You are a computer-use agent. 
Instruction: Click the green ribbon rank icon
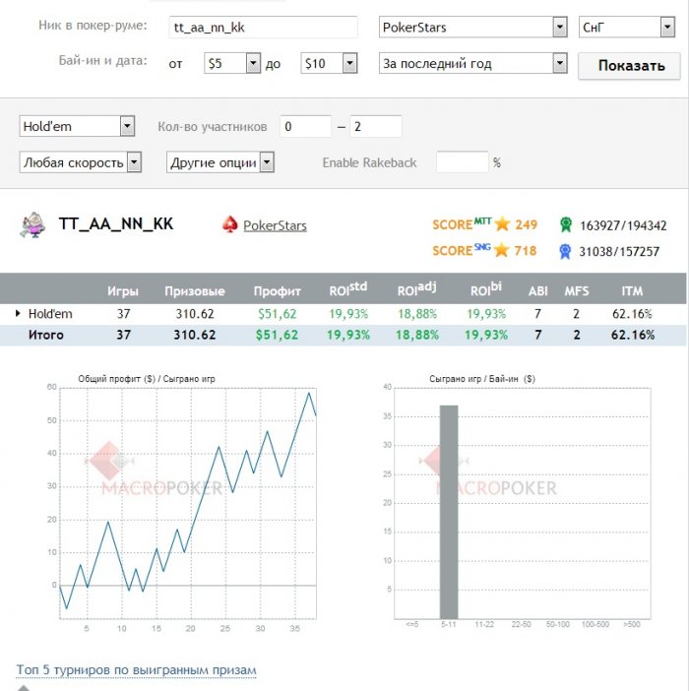tap(566, 224)
